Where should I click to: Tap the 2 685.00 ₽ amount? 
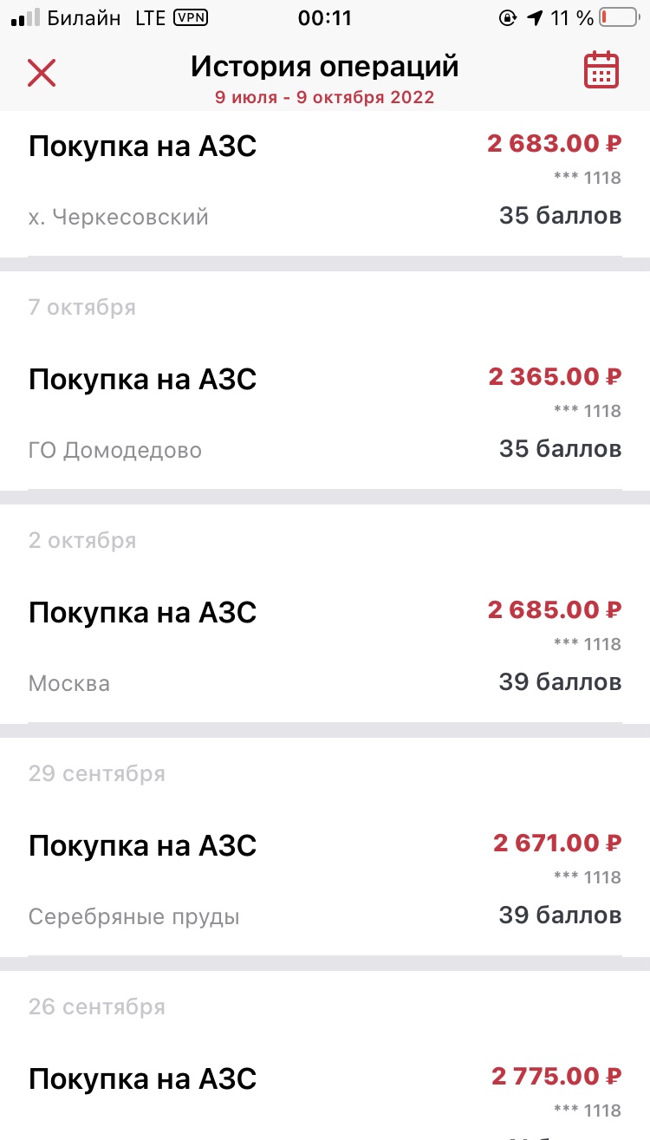[x=555, y=609]
